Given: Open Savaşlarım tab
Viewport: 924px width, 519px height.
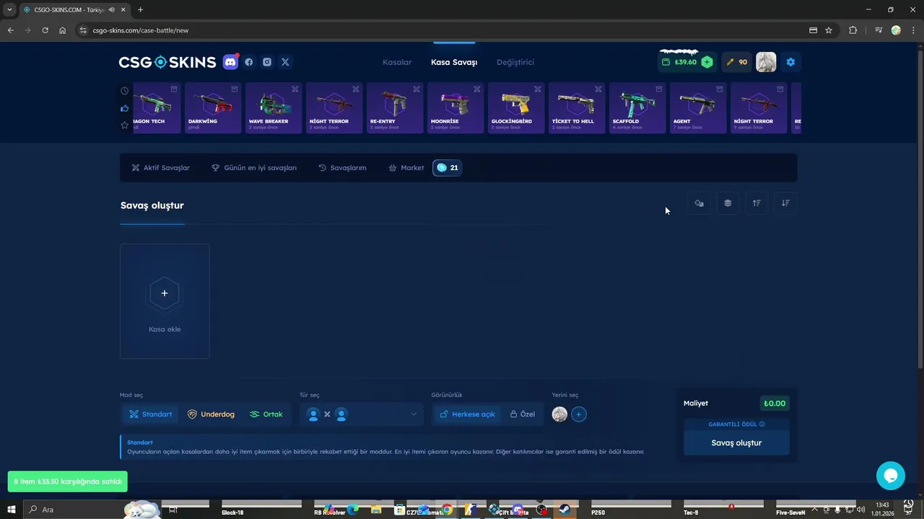Looking at the screenshot, I should [342, 168].
